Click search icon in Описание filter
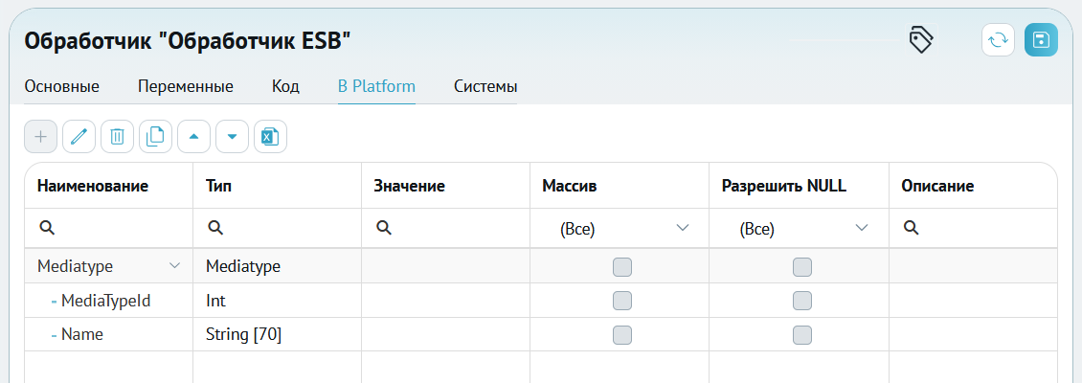The height and width of the screenshot is (383, 1082). pyautogui.click(x=911, y=229)
